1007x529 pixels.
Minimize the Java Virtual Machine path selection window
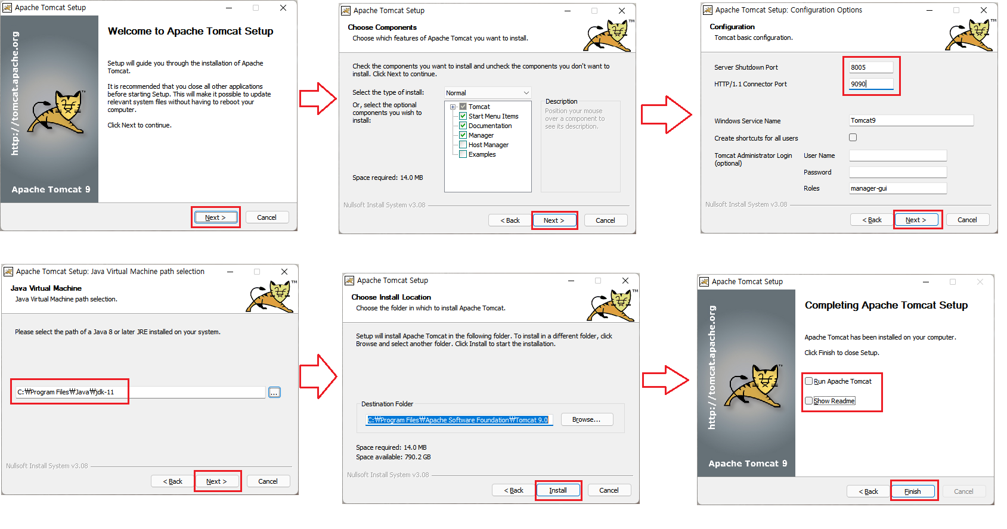230,272
